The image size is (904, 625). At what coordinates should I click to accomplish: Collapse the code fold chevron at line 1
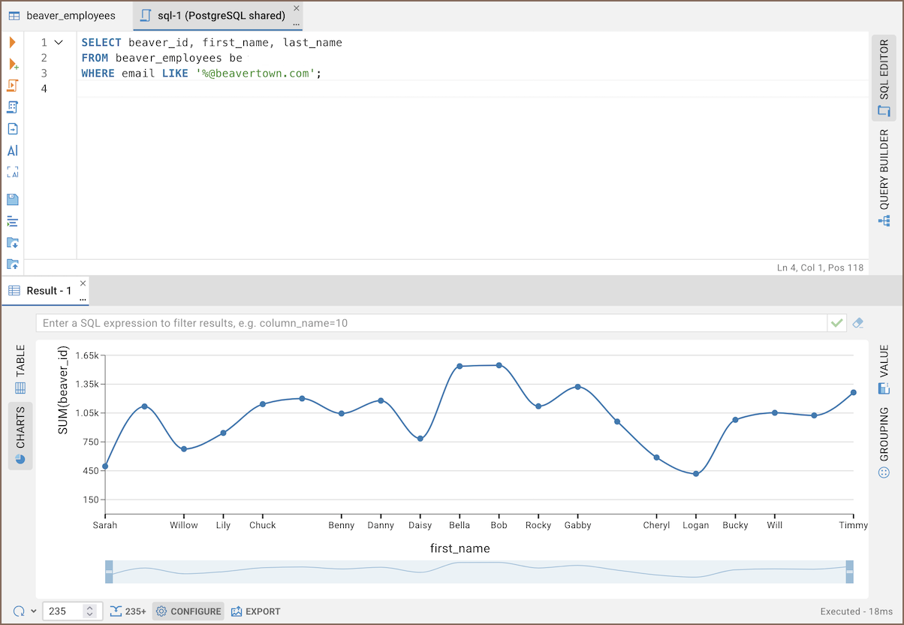tap(59, 43)
